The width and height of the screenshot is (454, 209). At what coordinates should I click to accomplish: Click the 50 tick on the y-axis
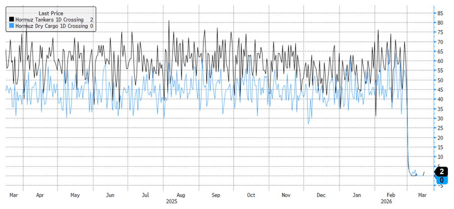(440, 80)
